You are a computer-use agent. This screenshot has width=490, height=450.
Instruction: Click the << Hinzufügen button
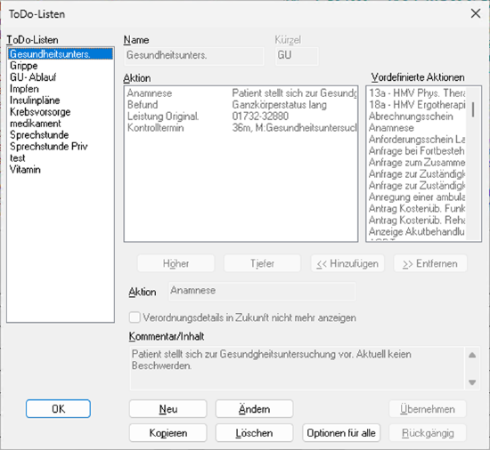point(347,263)
